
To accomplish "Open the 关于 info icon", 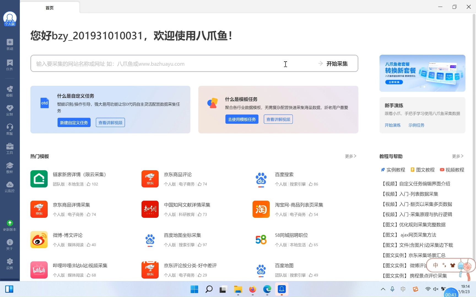I will [10, 242].
